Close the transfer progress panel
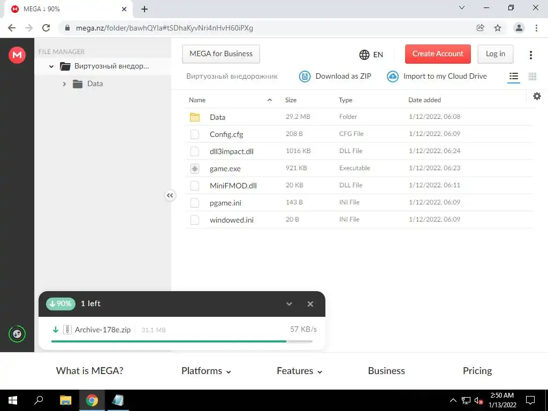The width and height of the screenshot is (548, 411). tap(310, 304)
